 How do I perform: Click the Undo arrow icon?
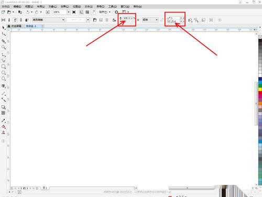tap(28, 12)
